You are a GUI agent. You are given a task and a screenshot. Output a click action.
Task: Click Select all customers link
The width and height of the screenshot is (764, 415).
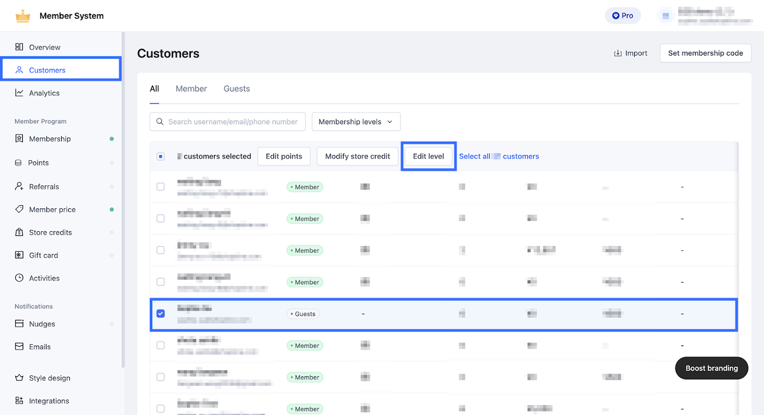pos(499,156)
